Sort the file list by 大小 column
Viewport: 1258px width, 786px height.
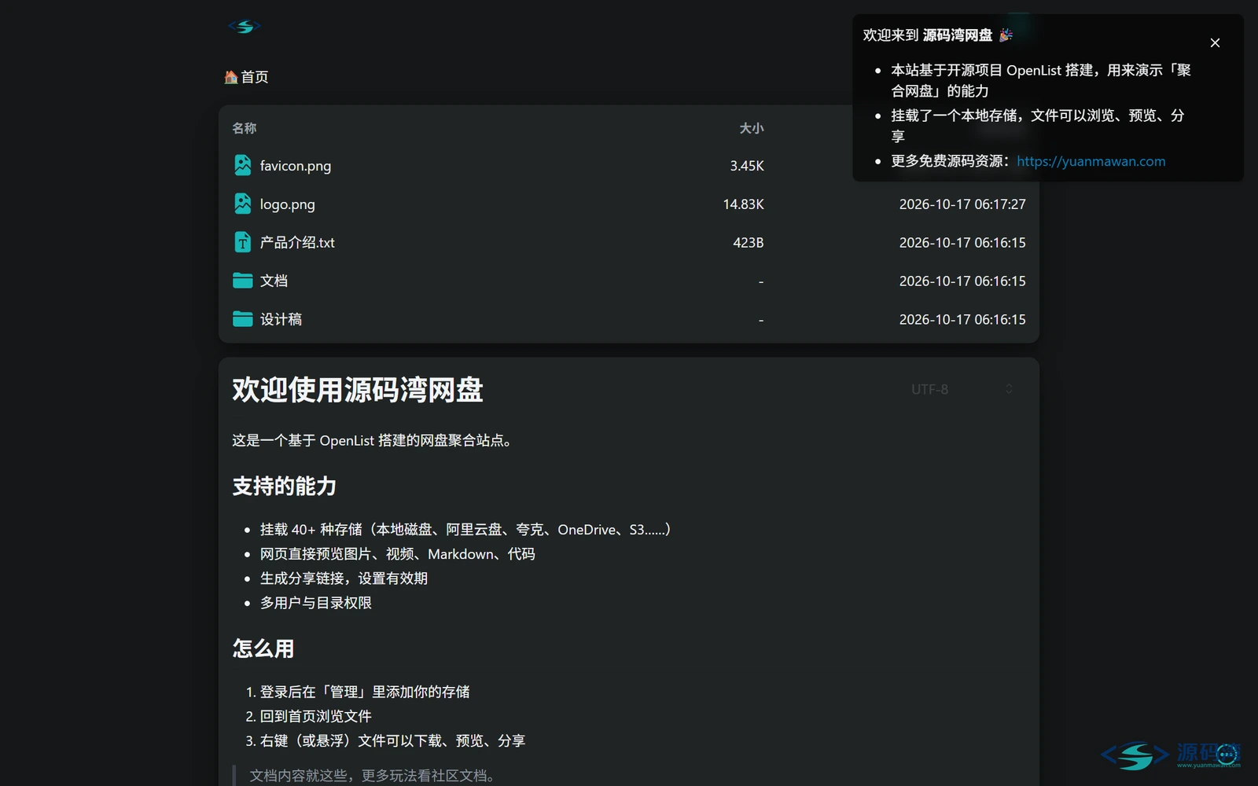[x=752, y=128]
